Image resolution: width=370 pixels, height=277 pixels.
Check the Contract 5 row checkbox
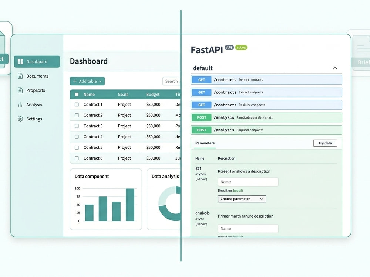[x=77, y=147]
